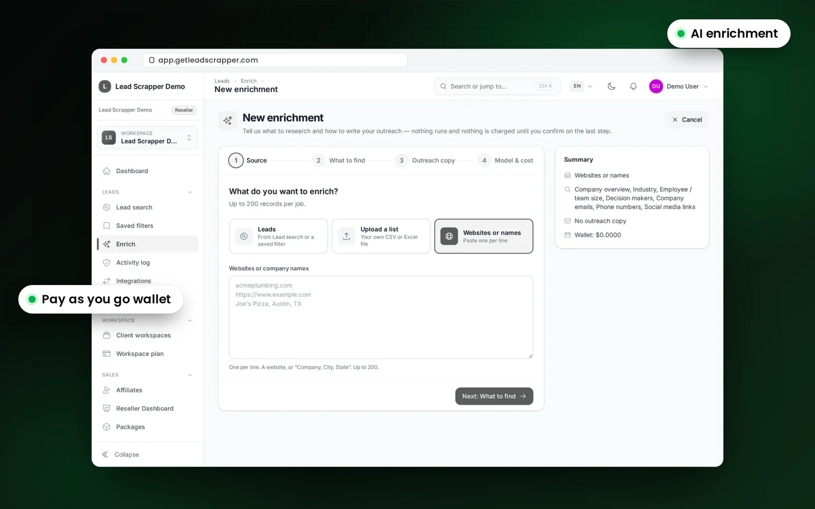
Task: Open Client workspaces in sidebar
Action: click(147, 335)
